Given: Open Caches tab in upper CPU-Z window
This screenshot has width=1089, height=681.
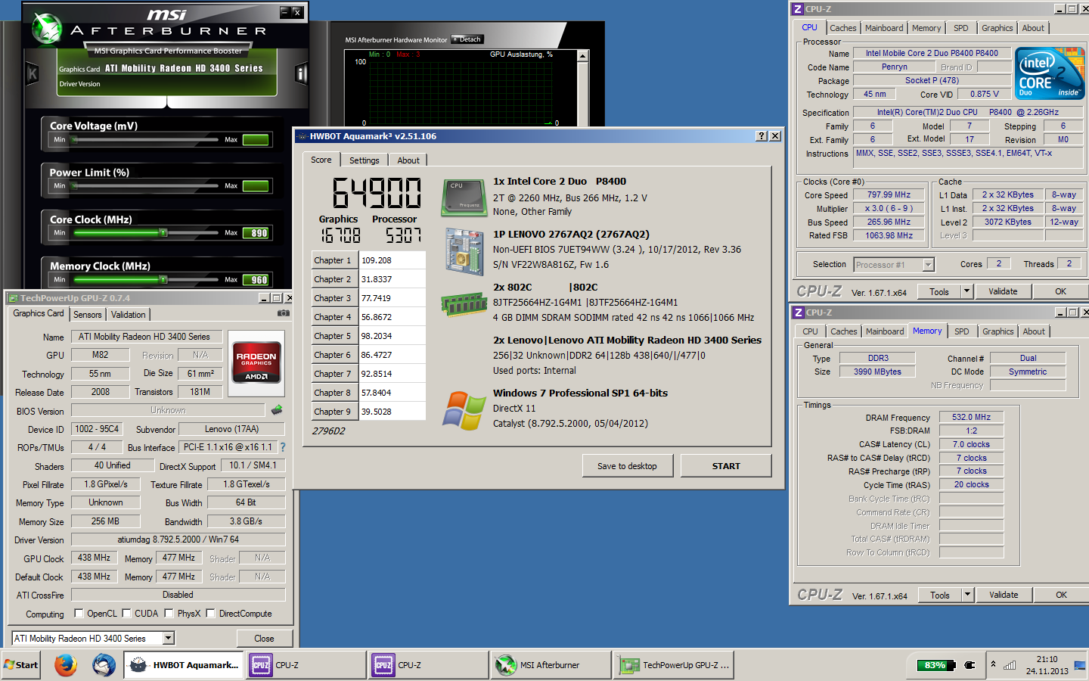Looking at the screenshot, I should (843, 28).
